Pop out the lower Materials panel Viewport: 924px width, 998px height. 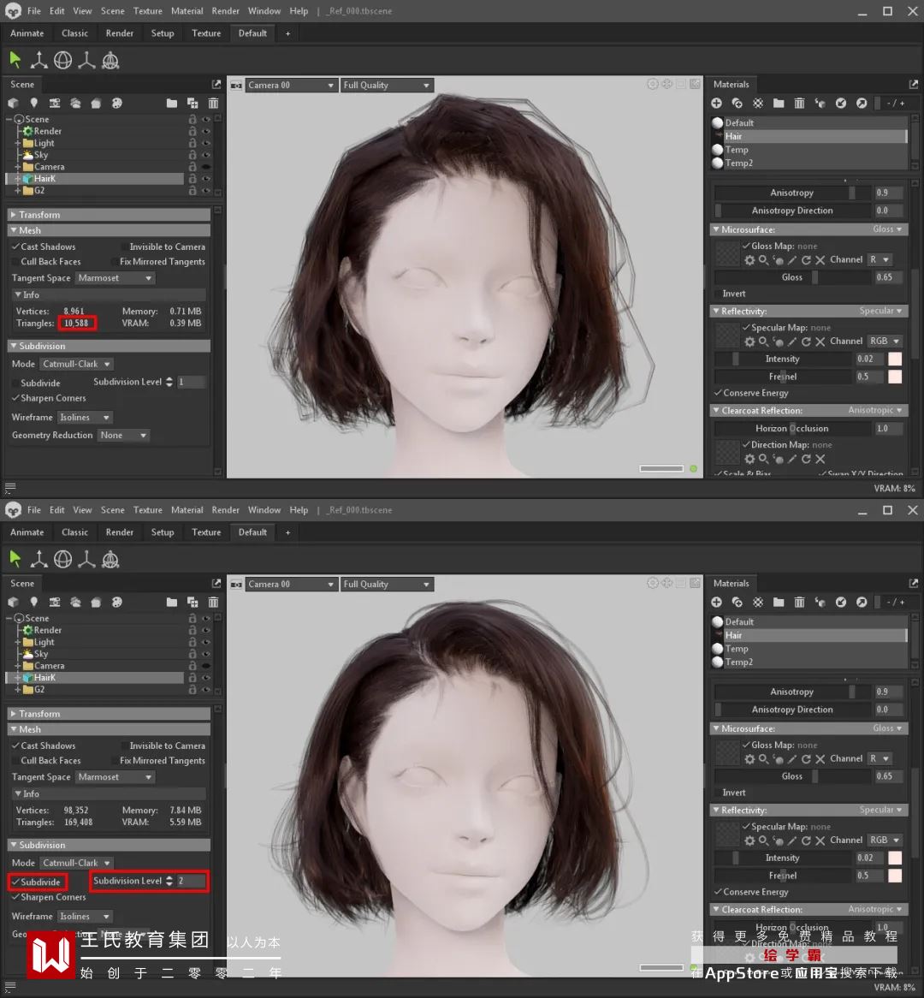pos(914,584)
